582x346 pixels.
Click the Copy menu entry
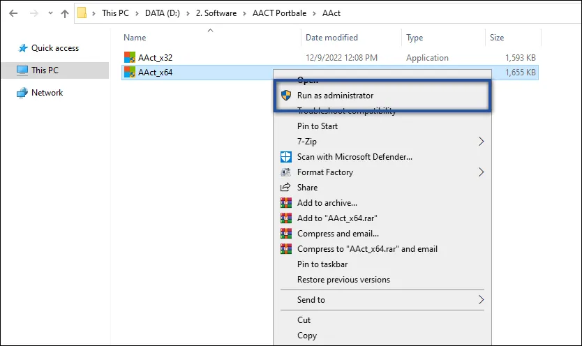[307, 336]
